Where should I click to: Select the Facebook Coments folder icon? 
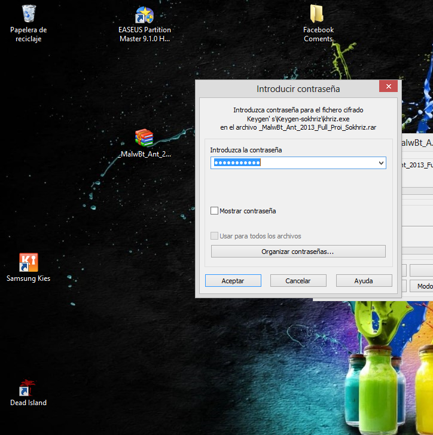pyautogui.click(x=316, y=14)
